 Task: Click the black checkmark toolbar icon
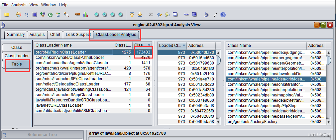pyautogui.click(x=215, y=15)
